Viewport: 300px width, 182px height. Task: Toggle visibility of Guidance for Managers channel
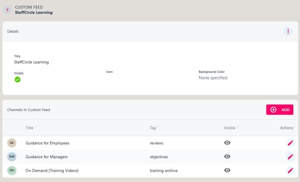pos(227,156)
